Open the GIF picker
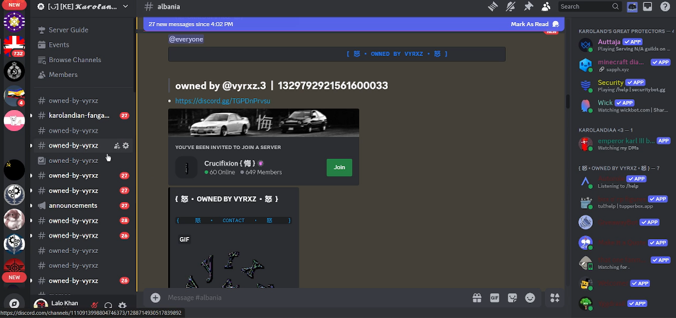The image size is (676, 318). 495,298
